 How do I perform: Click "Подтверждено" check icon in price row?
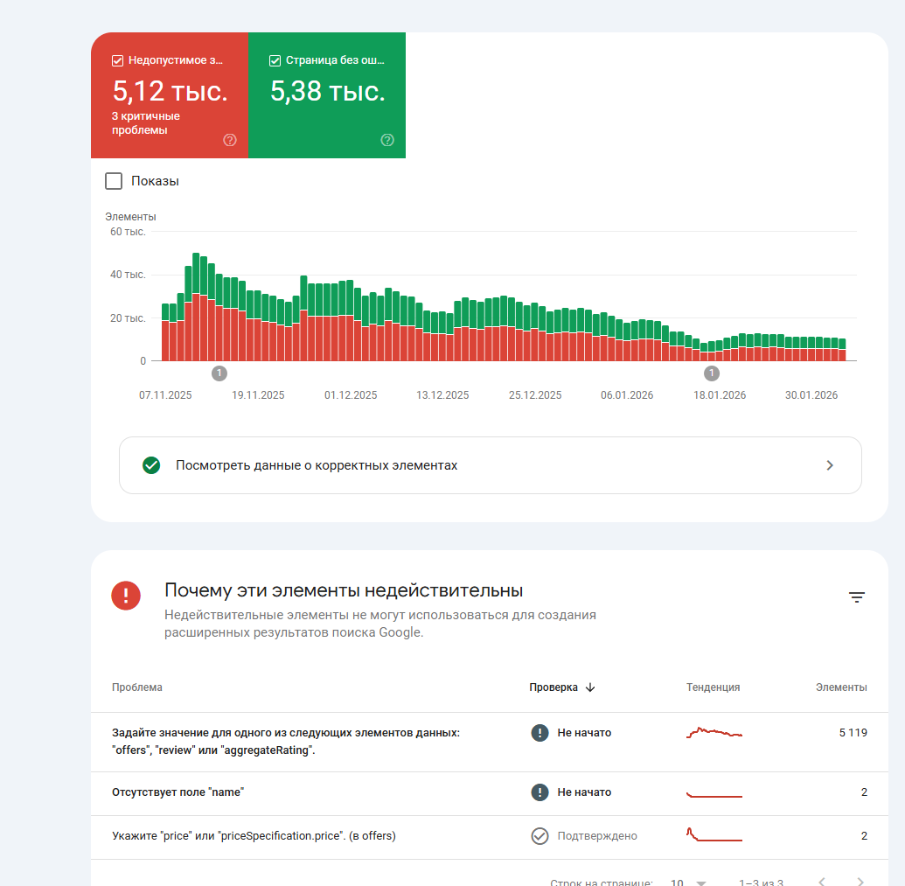[540, 836]
